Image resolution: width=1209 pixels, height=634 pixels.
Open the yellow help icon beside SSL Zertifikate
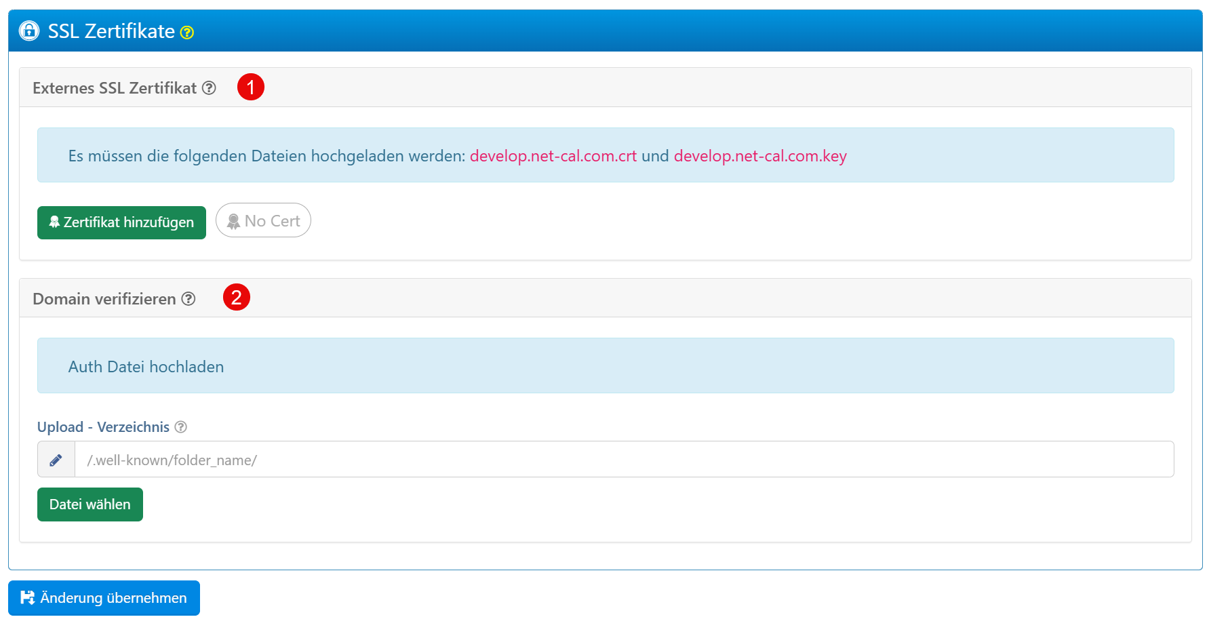click(x=187, y=33)
